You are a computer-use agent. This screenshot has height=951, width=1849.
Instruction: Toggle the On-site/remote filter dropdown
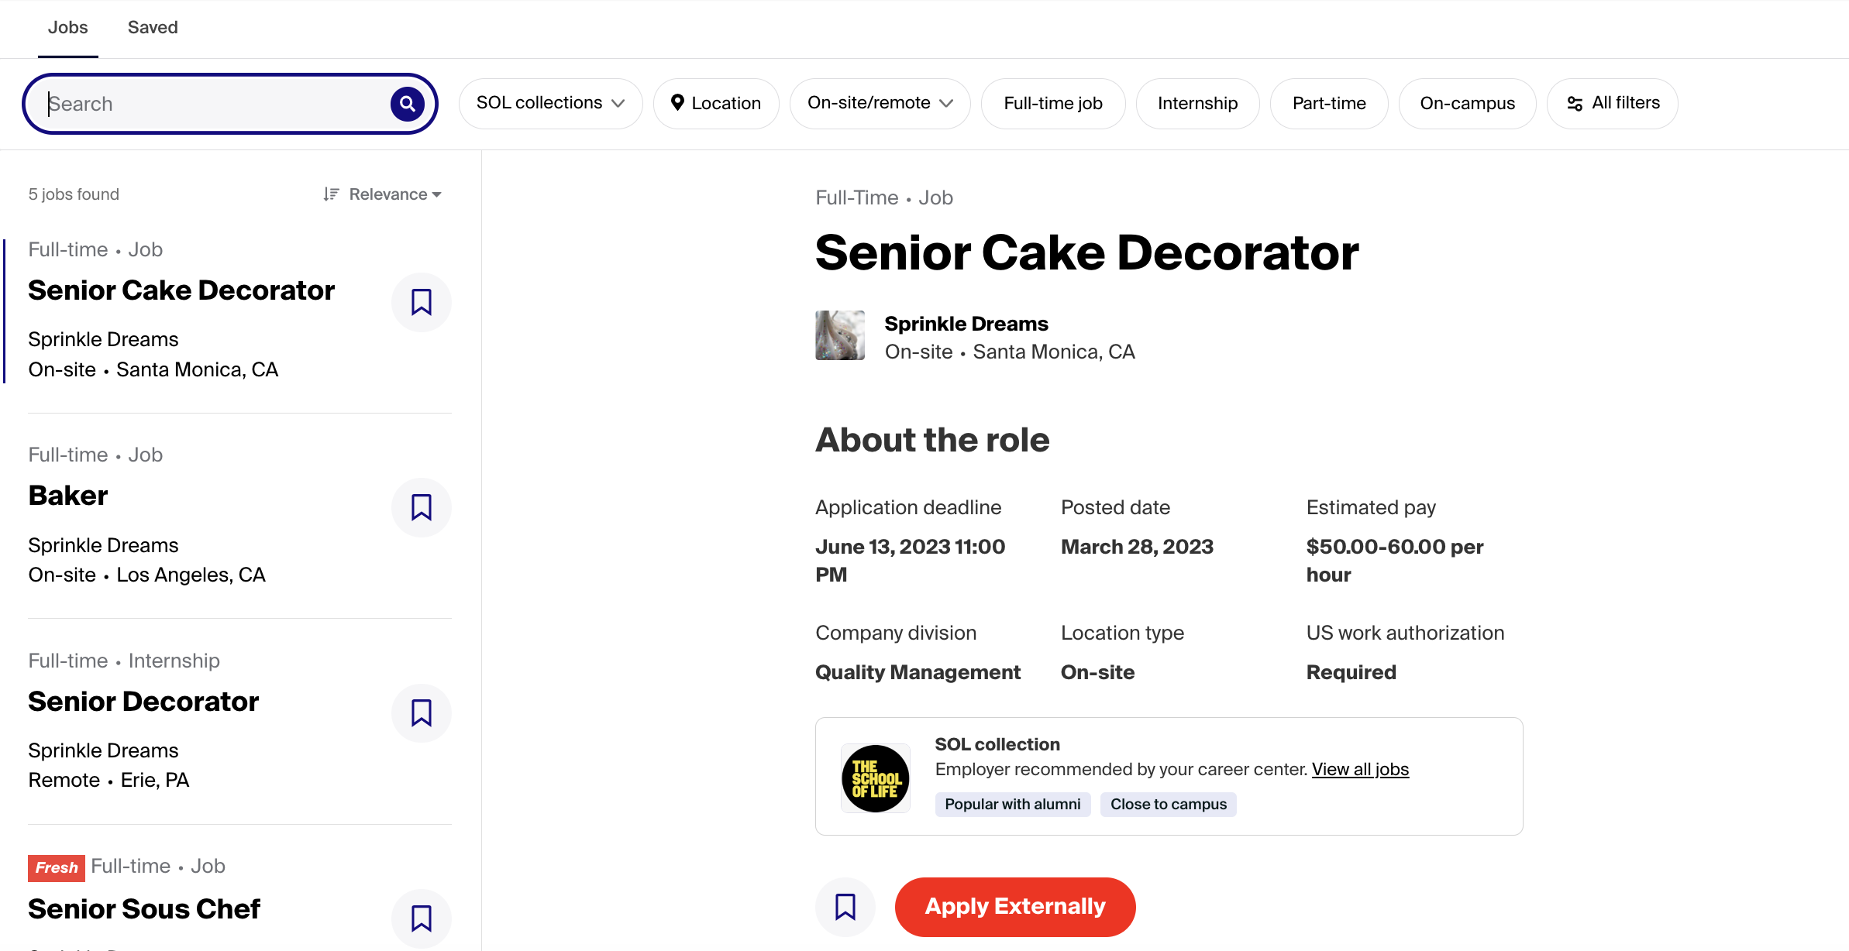click(880, 103)
